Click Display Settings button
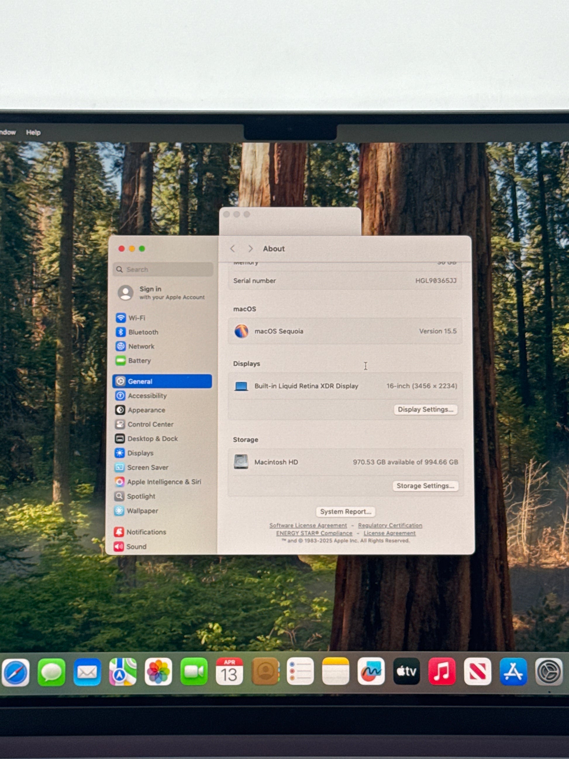Screen dimensions: 569x759 pyautogui.click(x=425, y=409)
